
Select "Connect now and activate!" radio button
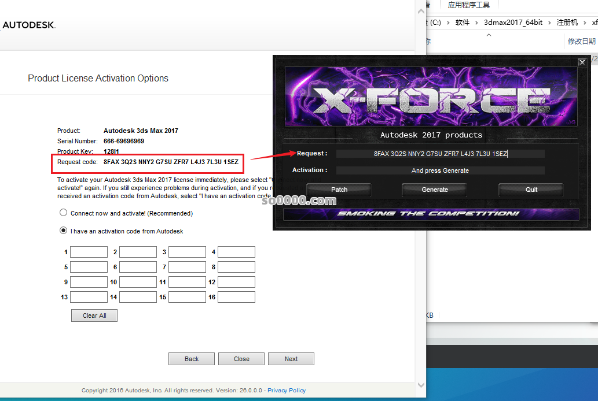point(64,213)
